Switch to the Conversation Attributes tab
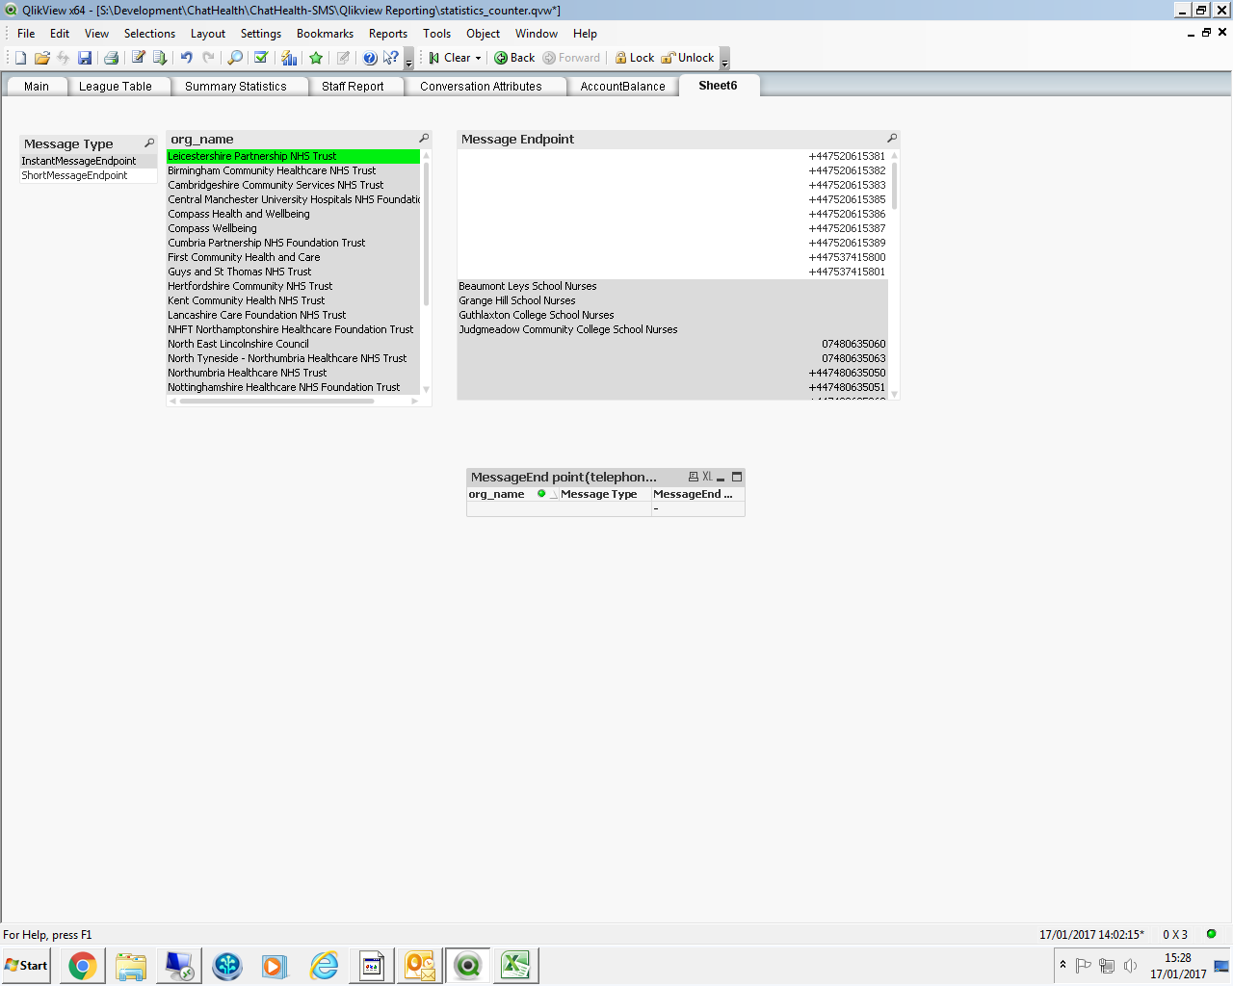This screenshot has height=986, width=1233. (x=481, y=87)
